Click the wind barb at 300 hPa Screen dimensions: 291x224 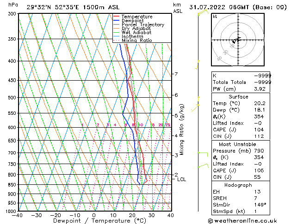point(200,13)
